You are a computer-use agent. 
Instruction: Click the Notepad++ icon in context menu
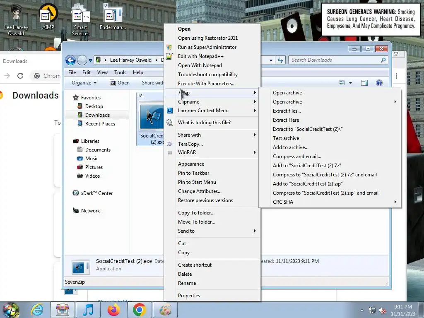click(x=169, y=56)
